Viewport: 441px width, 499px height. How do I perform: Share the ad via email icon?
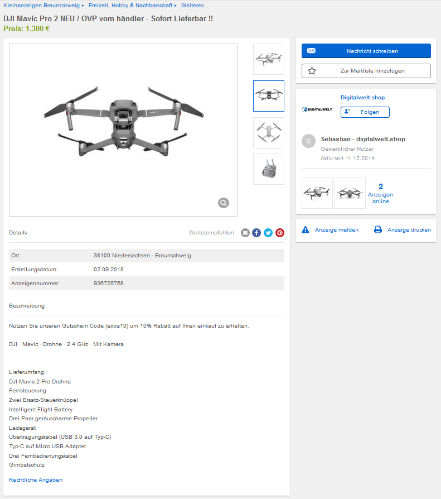point(245,233)
